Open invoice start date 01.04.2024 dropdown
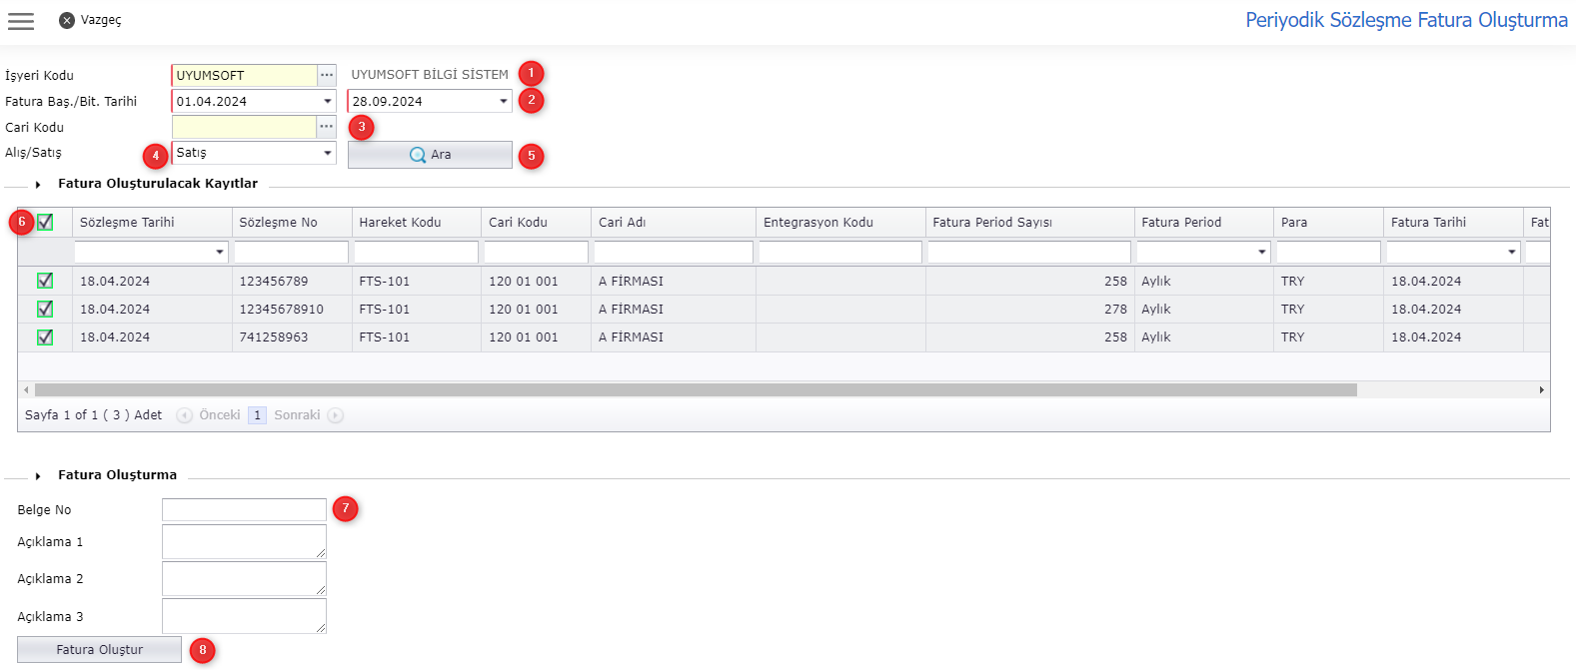Viewport: 1576px width, 670px height. (328, 101)
